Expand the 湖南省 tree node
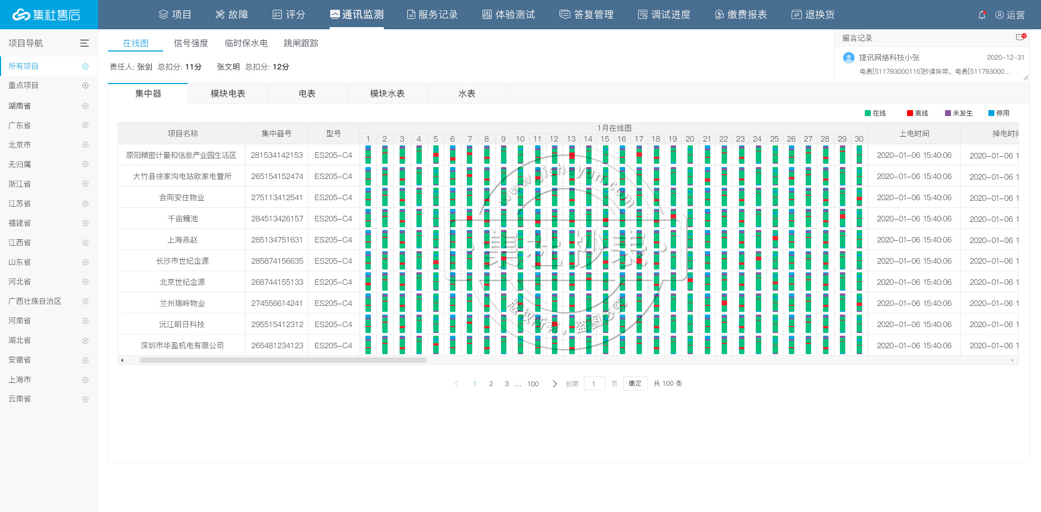This screenshot has width=1041, height=512. [x=85, y=106]
